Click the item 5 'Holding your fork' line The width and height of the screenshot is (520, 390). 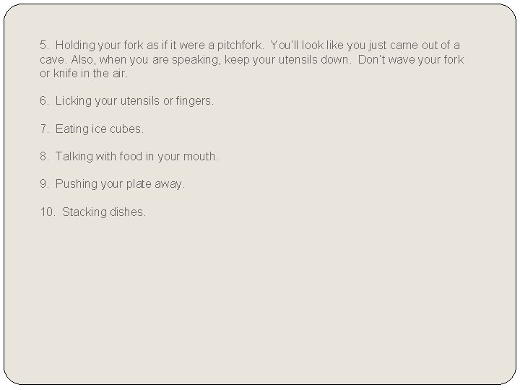(250, 45)
